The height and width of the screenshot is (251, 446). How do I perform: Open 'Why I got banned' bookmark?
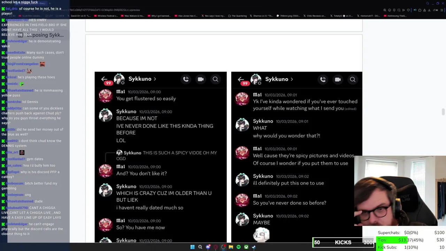(x=159, y=16)
